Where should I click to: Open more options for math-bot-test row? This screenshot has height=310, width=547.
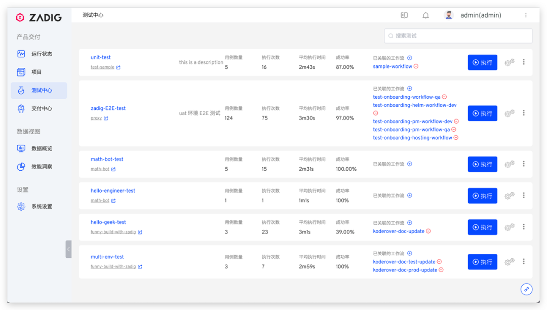524,164
